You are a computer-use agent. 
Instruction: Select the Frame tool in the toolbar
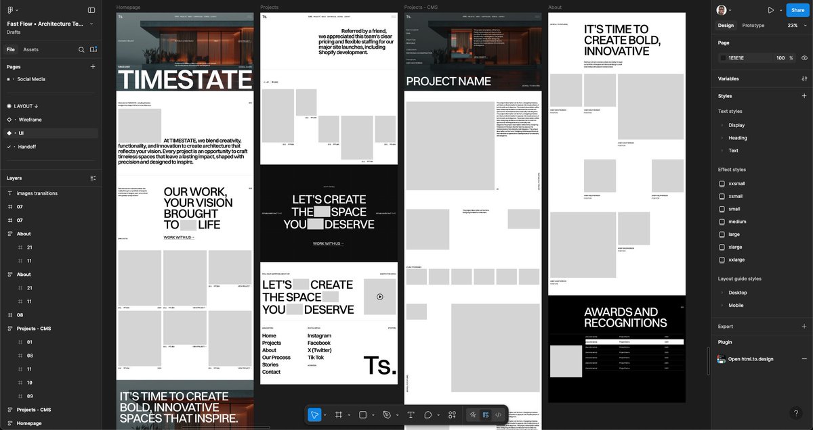[339, 414]
